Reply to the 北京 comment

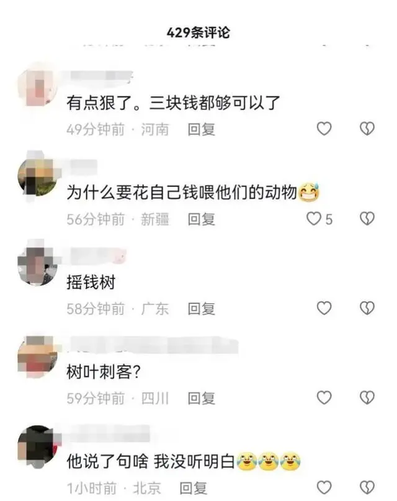tap(194, 488)
